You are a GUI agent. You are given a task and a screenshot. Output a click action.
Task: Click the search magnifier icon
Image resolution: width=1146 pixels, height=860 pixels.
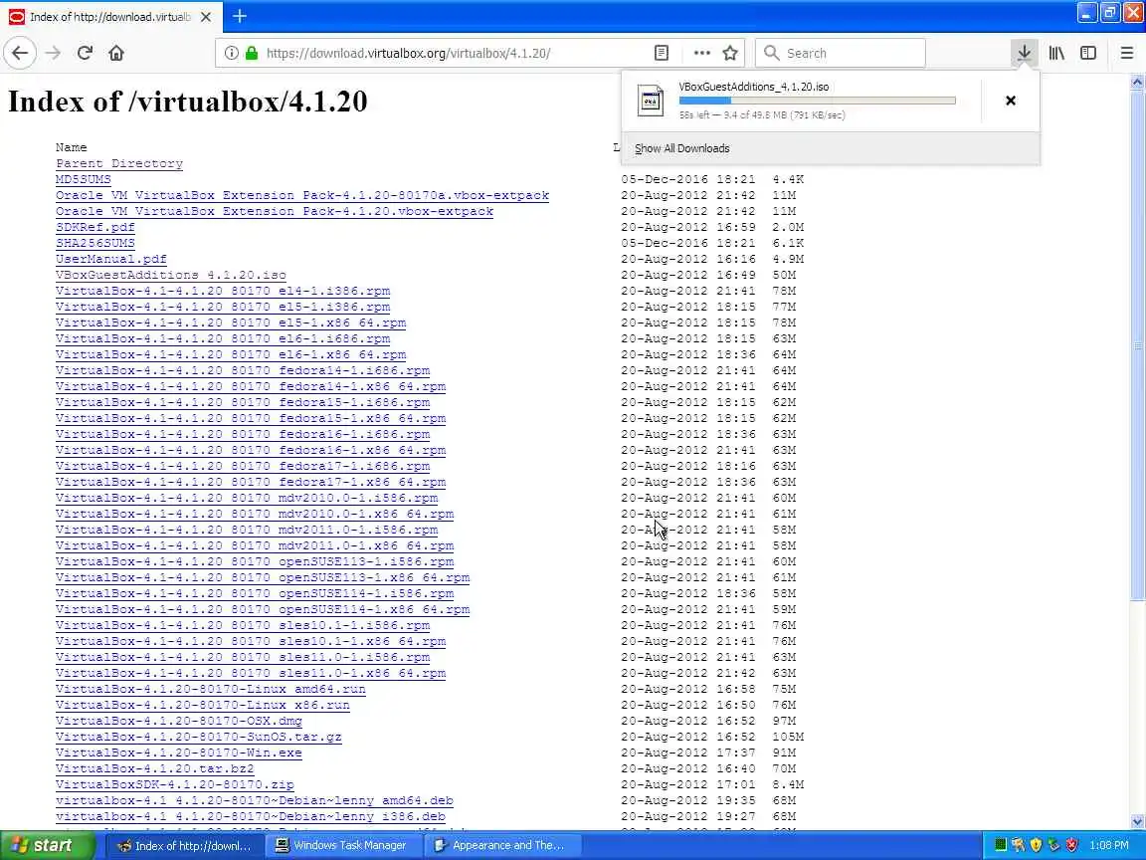pos(771,53)
